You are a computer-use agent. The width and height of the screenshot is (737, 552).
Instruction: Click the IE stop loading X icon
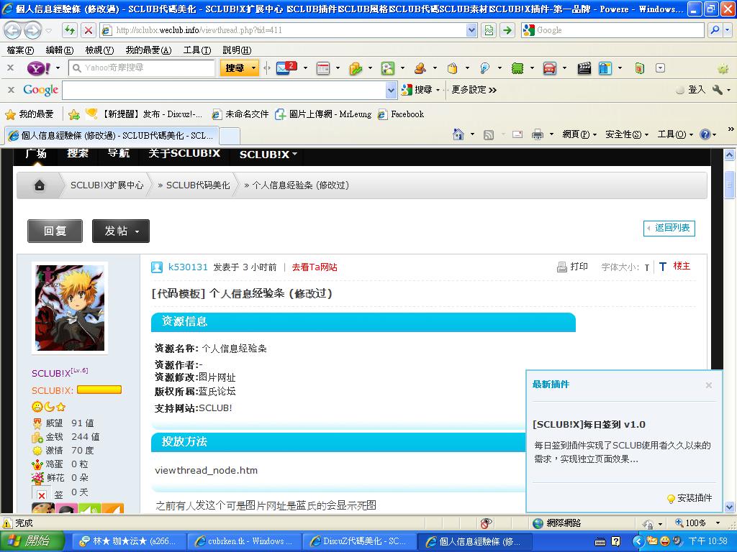click(x=88, y=30)
